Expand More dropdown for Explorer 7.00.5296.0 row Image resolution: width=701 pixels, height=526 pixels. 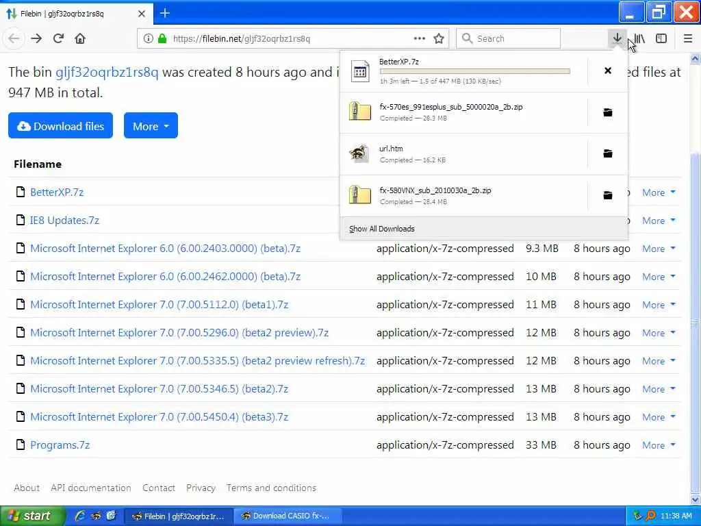659,333
